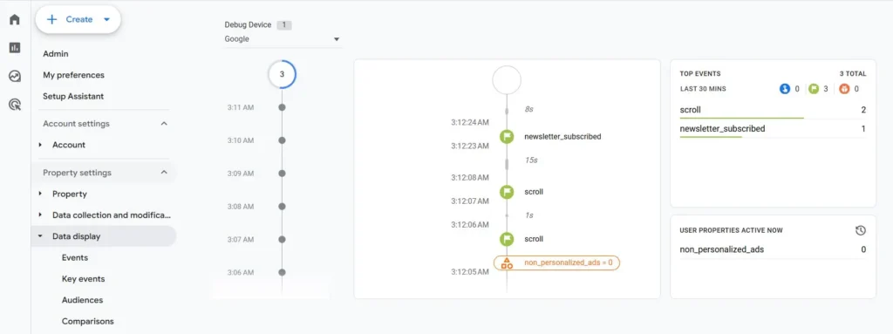This screenshot has width=893, height=334.
Task: Click the newsletter_subscribed flag icon in timeline
Action: tap(507, 137)
